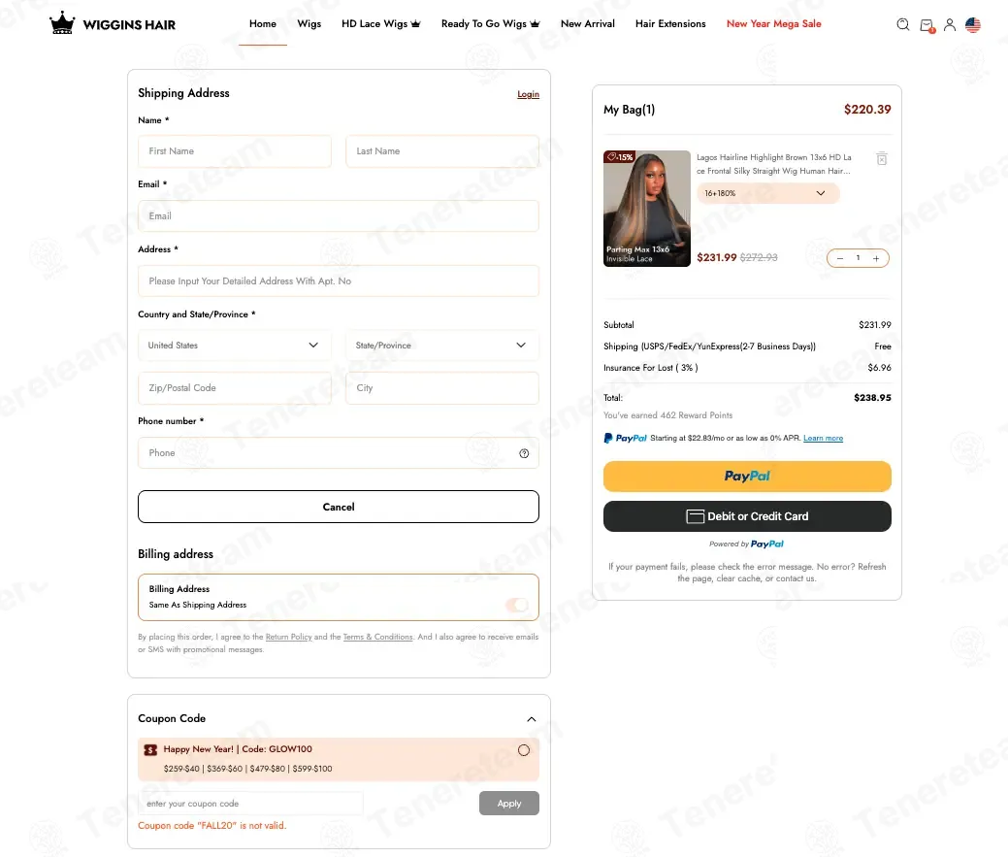Open the wig product thumbnail
The width and height of the screenshot is (1008, 857).
click(647, 209)
